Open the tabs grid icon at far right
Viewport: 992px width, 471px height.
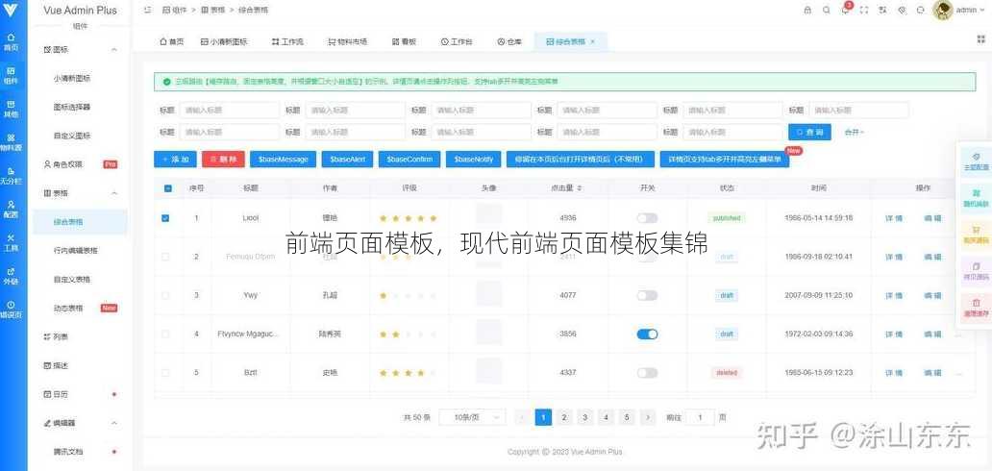pos(981,39)
